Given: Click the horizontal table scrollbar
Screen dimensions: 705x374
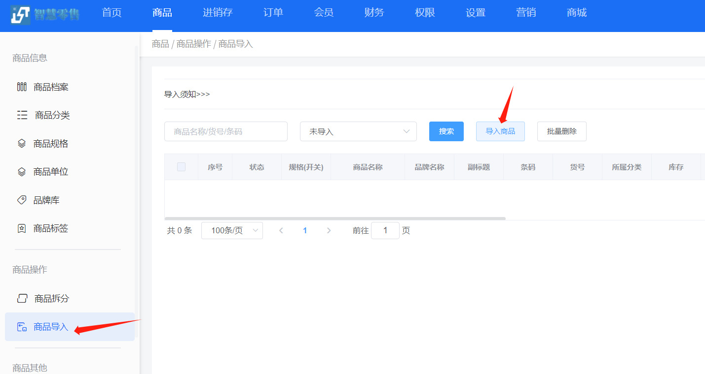Looking at the screenshot, I should 335,218.
